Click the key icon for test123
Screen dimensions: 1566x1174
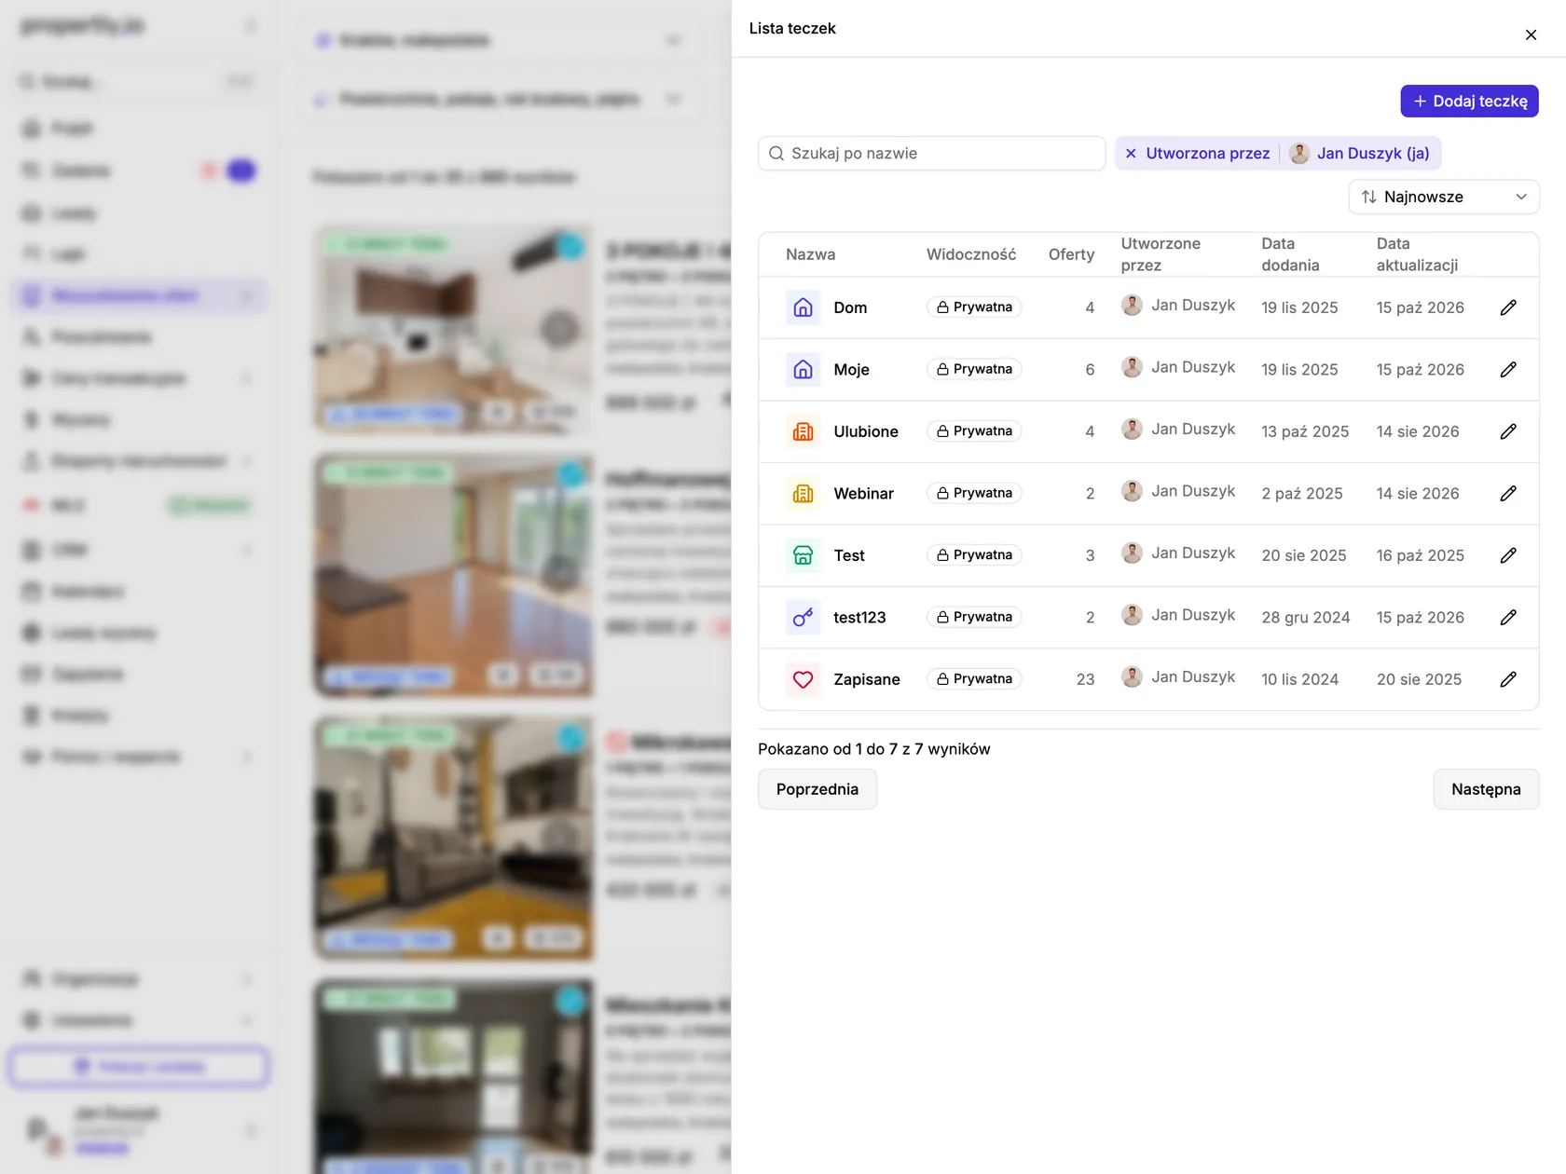[x=803, y=617]
